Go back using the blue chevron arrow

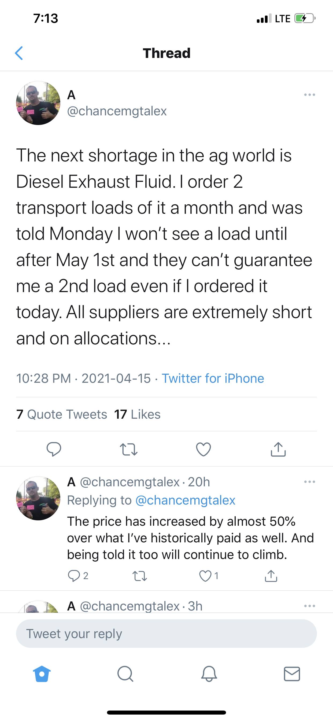coord(19,53)
